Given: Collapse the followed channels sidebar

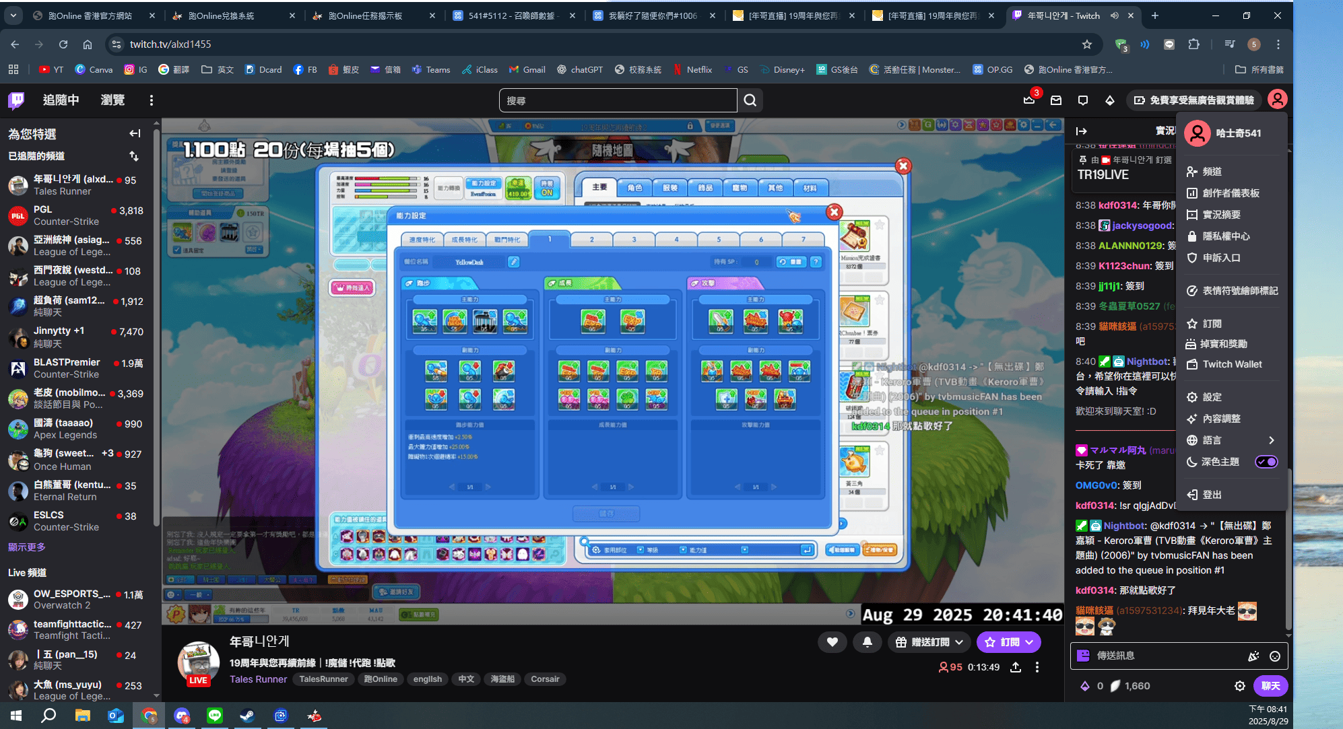Looking at the screenshot, I should point(135,133).
